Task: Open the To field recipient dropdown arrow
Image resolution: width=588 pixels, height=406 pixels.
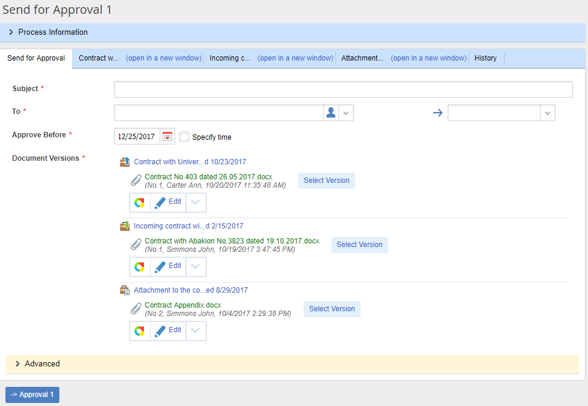Action: click(346, 113)
